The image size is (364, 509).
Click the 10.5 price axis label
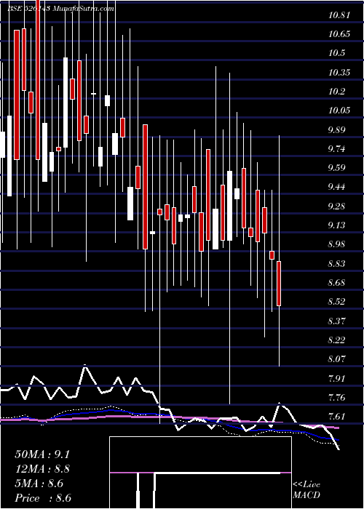coord(336,53)
